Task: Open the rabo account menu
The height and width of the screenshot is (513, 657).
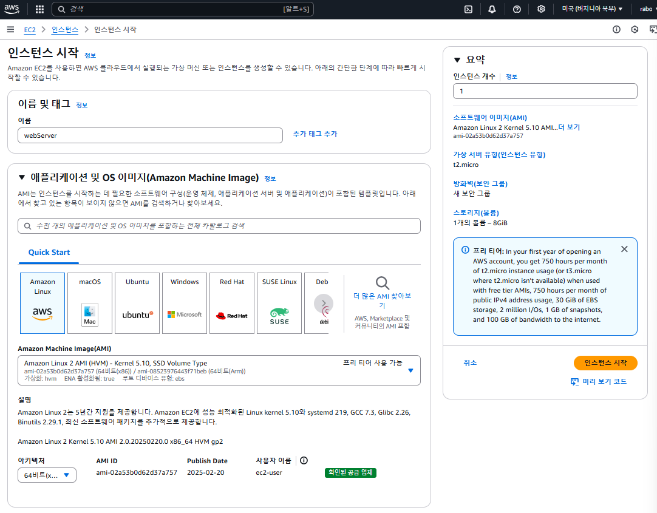Action: [x=647, y=8]
